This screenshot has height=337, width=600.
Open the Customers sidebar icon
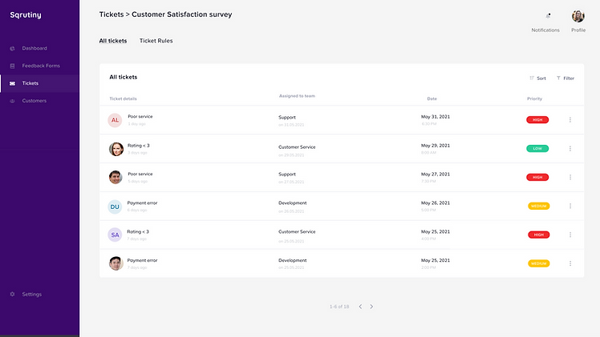point(12,101)
